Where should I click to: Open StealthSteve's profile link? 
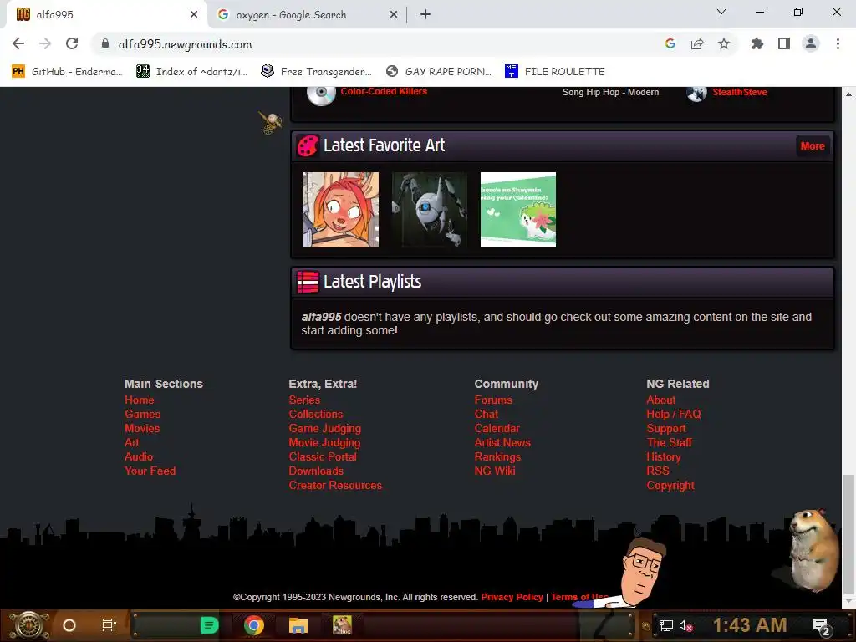click(x=740, y=92)
